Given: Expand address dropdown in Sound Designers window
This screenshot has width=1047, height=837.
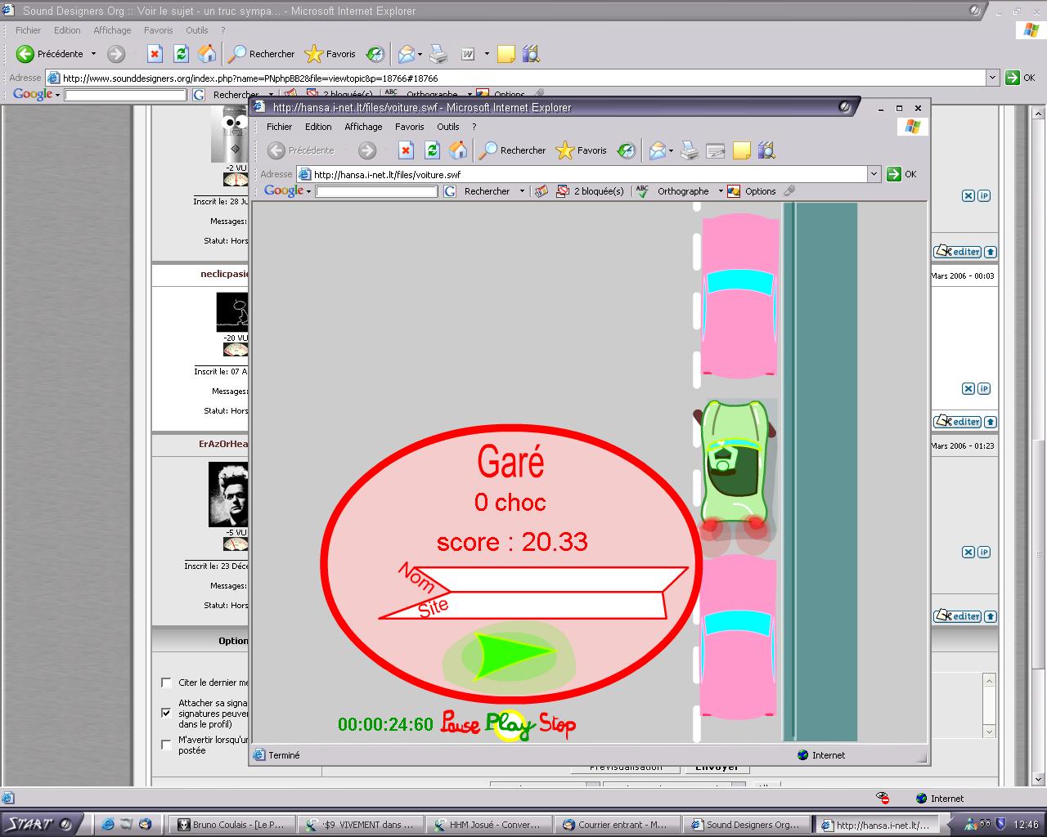Looking at the screenshot, I should click(992, 78).
